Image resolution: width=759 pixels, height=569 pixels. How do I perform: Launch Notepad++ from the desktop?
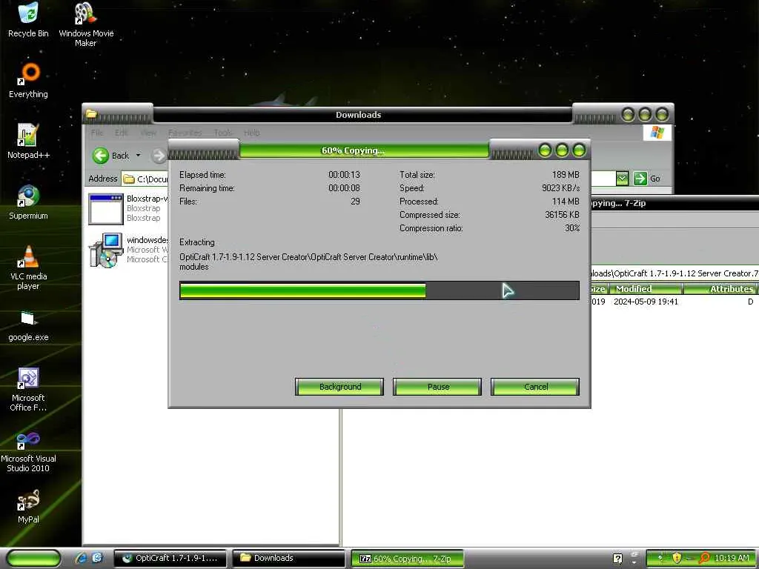click(28, 142)
